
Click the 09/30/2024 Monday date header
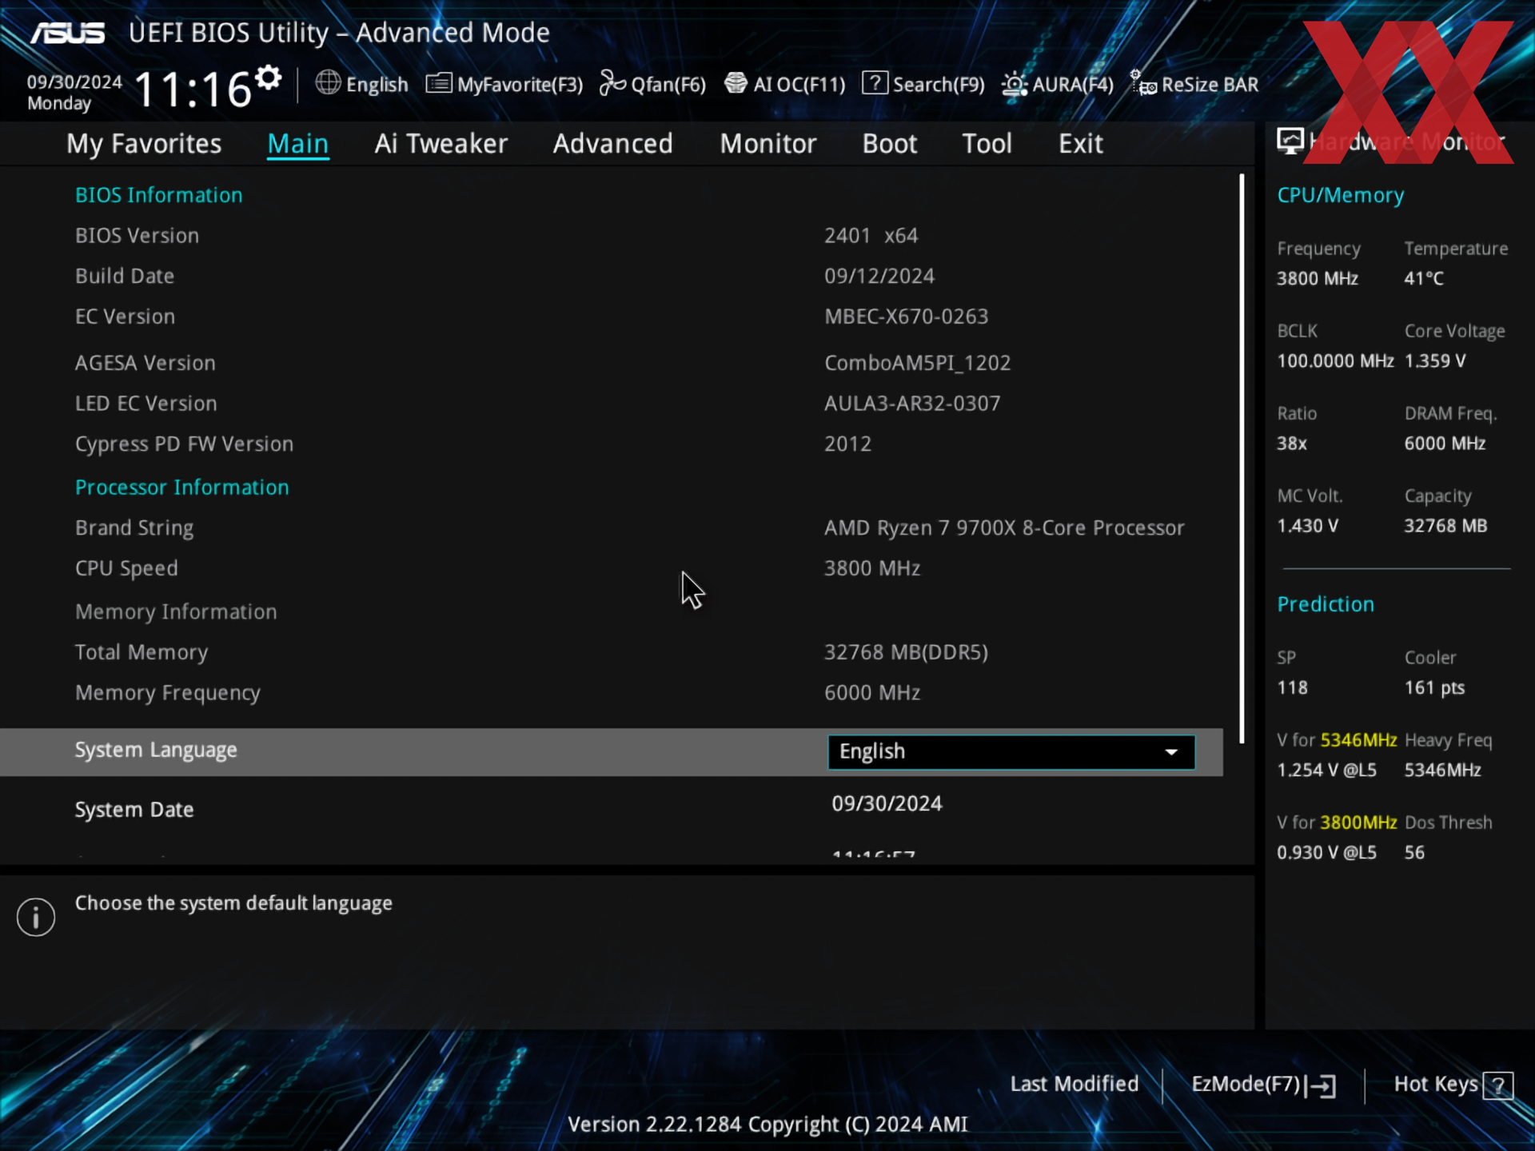[74, 93]
